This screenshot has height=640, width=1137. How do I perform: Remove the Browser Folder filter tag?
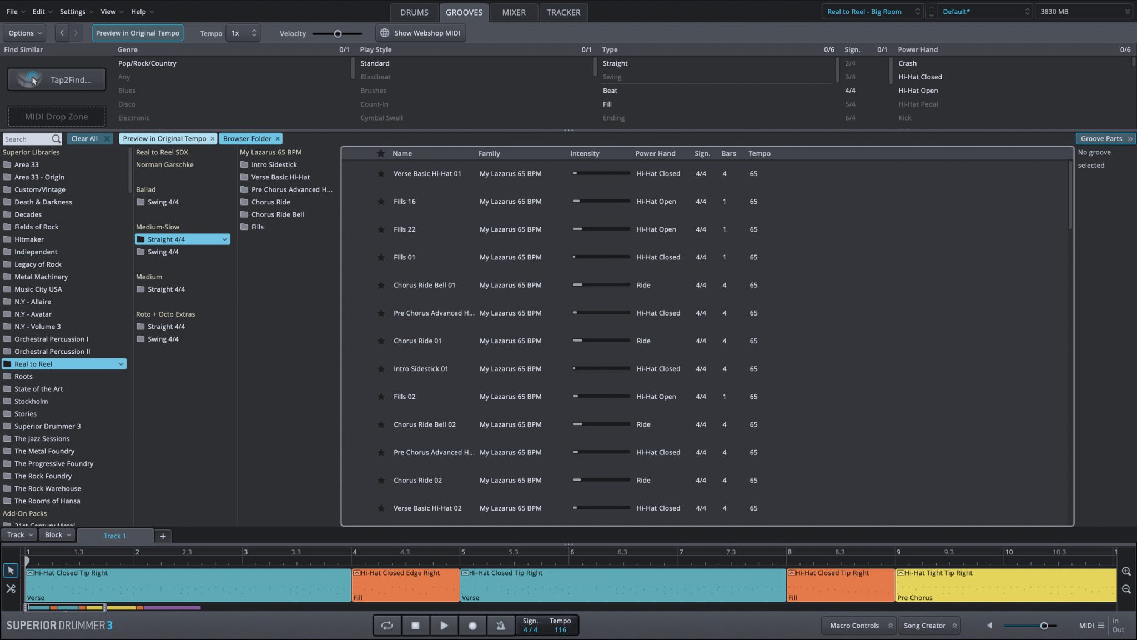[x=278, y=139]
